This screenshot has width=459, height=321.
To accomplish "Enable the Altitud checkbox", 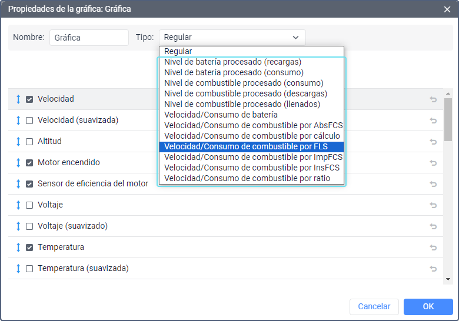I will pyautogui.click(x=29, y=142).
